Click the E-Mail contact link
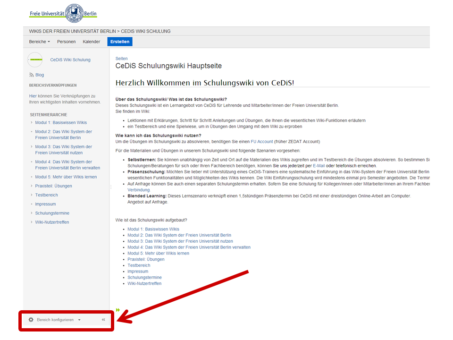 coord(319,166)
